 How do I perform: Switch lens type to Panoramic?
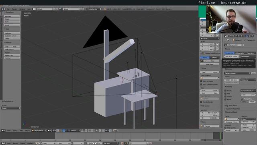(x=250, y=53)
